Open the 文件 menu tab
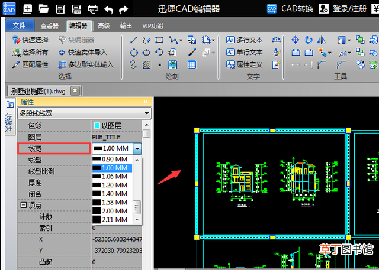 click(20, 25)
